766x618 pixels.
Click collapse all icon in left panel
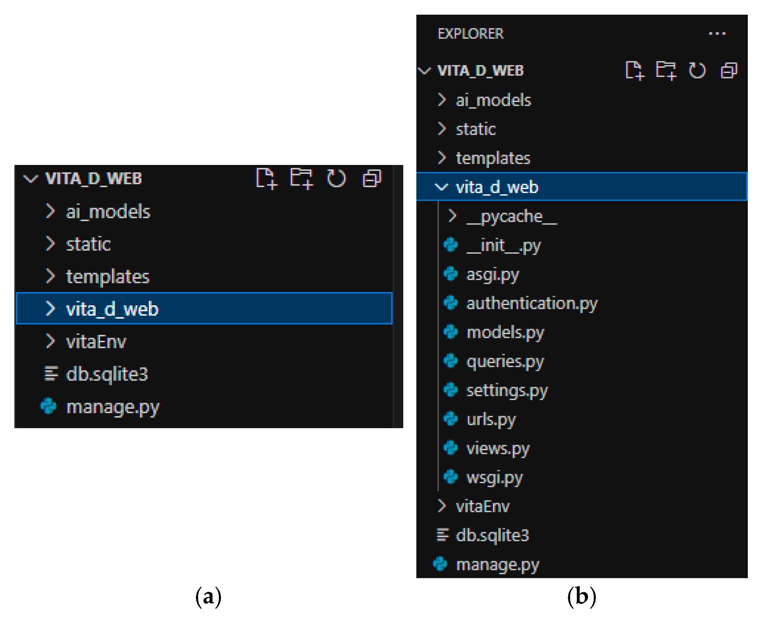click(372, 178)
